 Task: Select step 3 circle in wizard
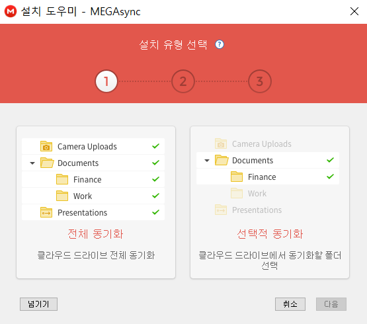260,81
